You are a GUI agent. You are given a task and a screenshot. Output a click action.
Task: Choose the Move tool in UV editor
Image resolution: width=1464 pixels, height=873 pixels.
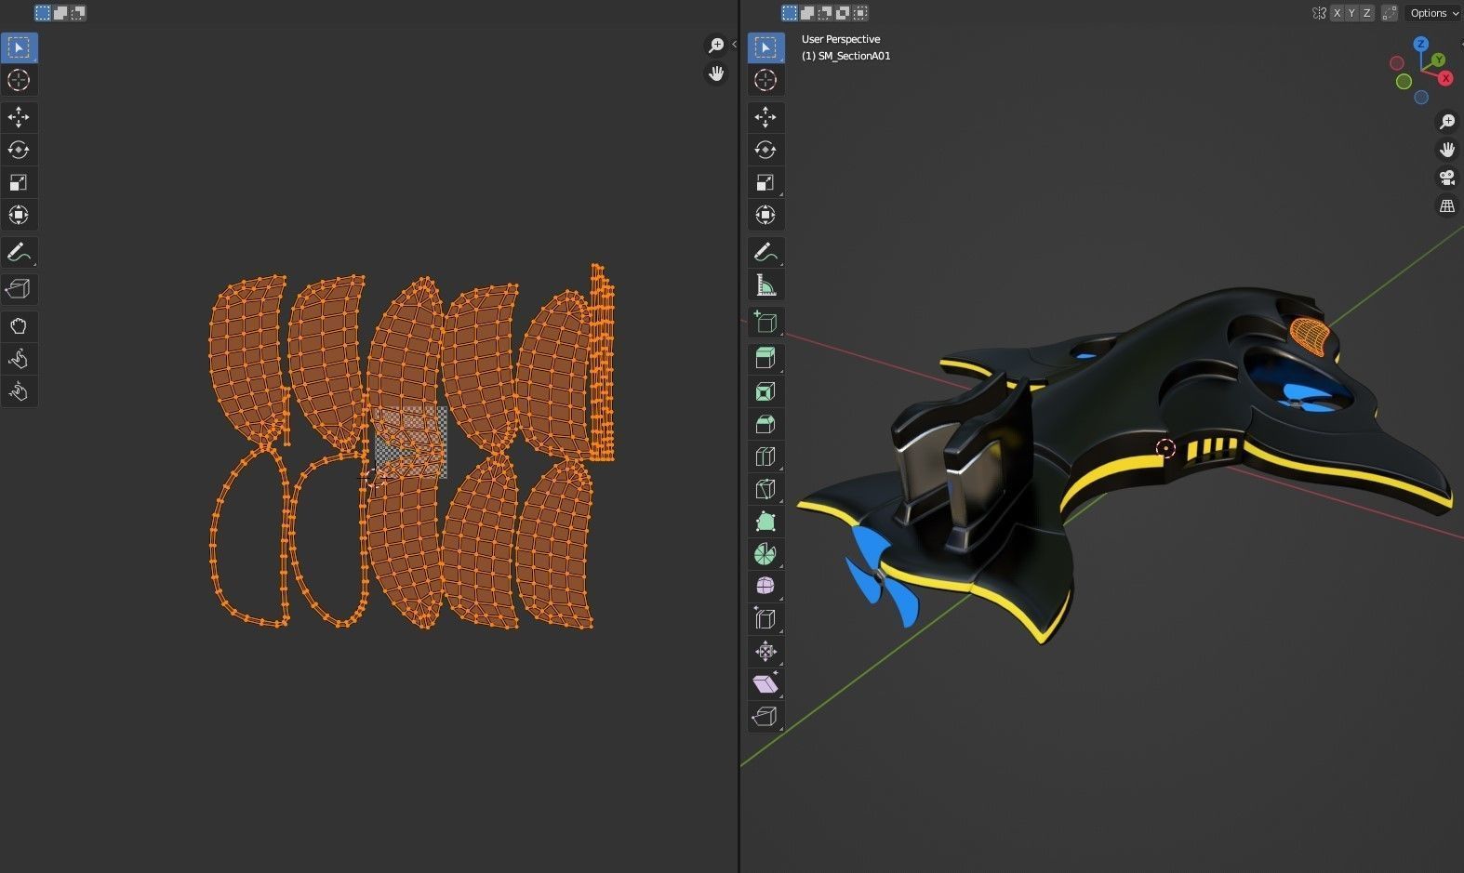(19, 117)
